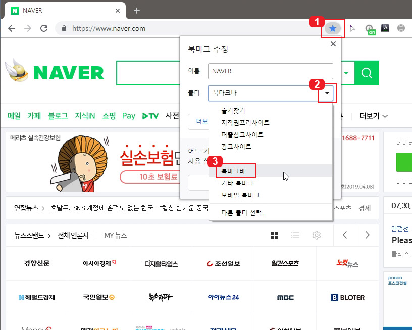The height and width of the screenshot is (330, 412).
Task: Open the 블로그 link
Action: pyautogui.click(x=58, y=116)
